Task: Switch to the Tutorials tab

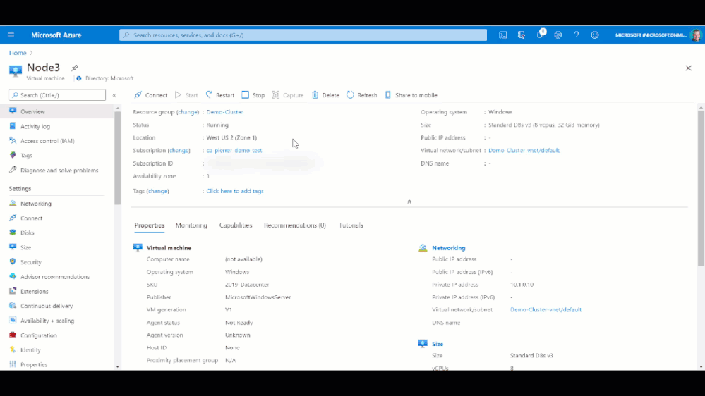Action: [351, 225]
